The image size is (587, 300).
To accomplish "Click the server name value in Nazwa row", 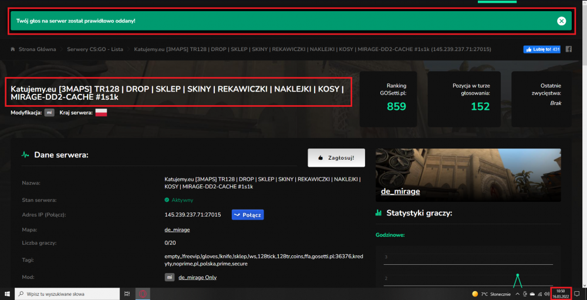I will coord(262,183).
